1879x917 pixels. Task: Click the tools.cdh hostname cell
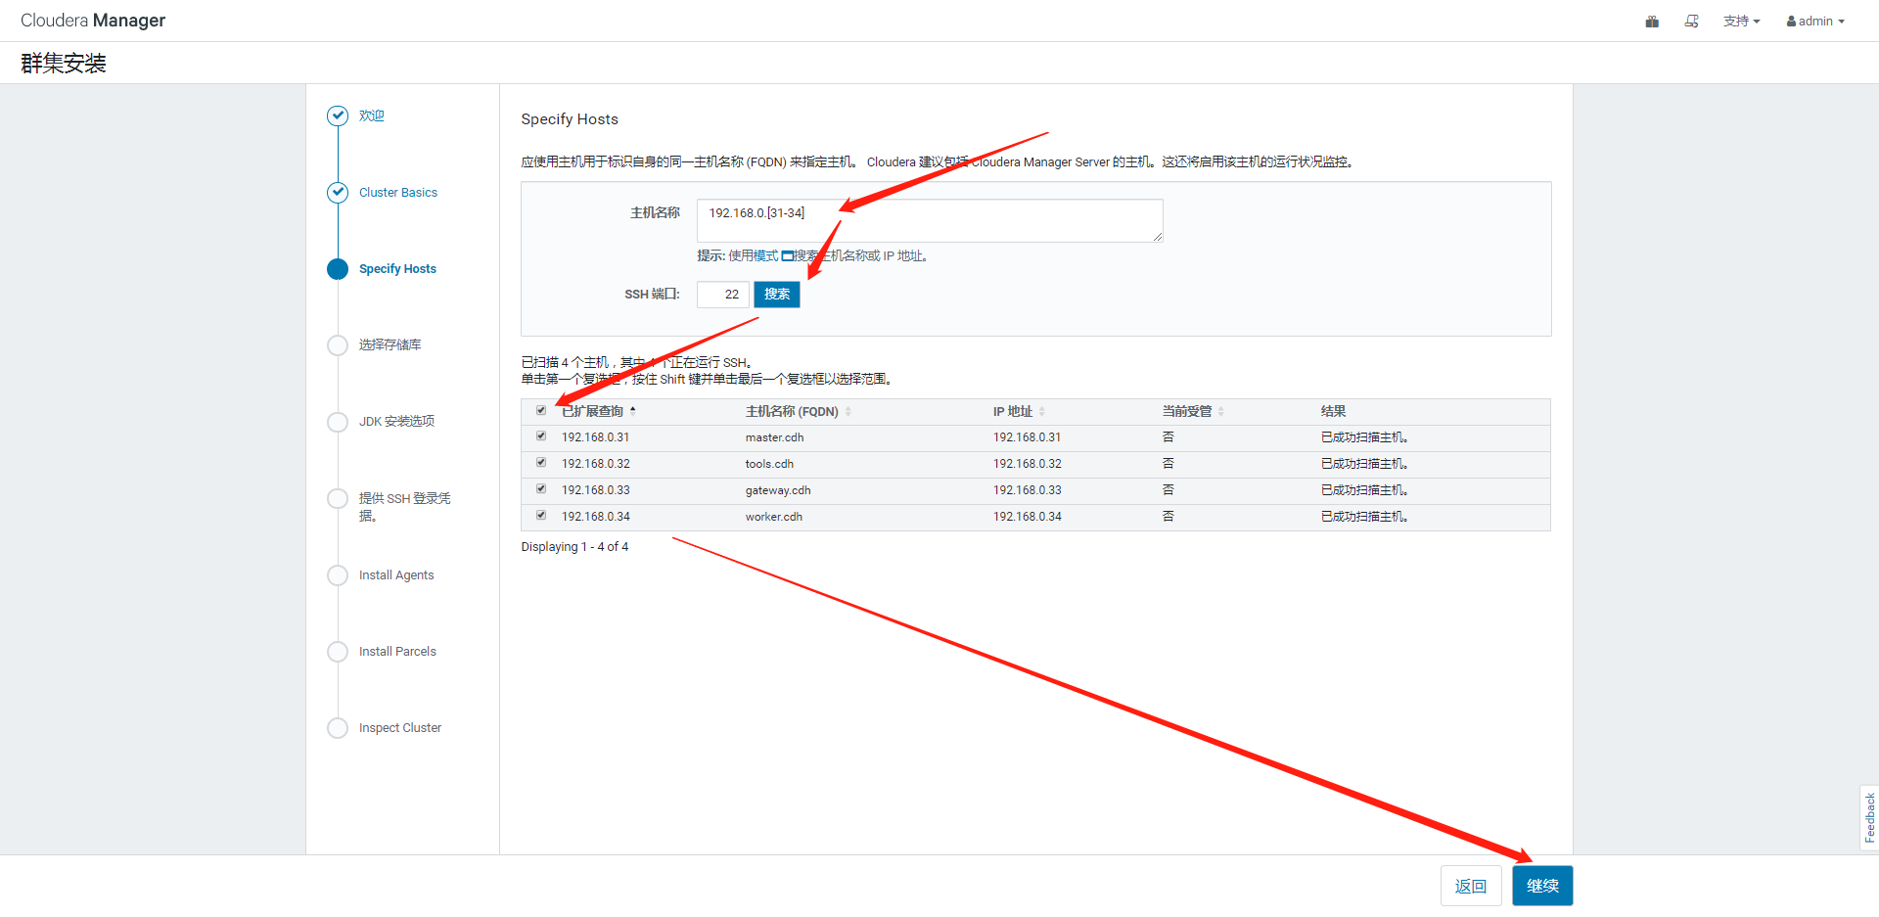click(769, 464)
